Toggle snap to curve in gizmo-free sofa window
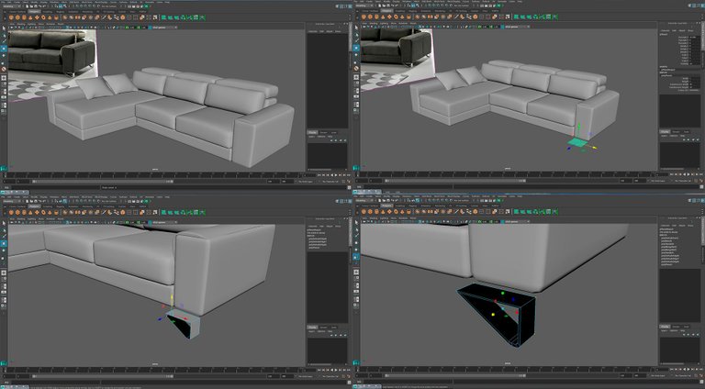This screenshot has height=389, width=705. [81, 6]
